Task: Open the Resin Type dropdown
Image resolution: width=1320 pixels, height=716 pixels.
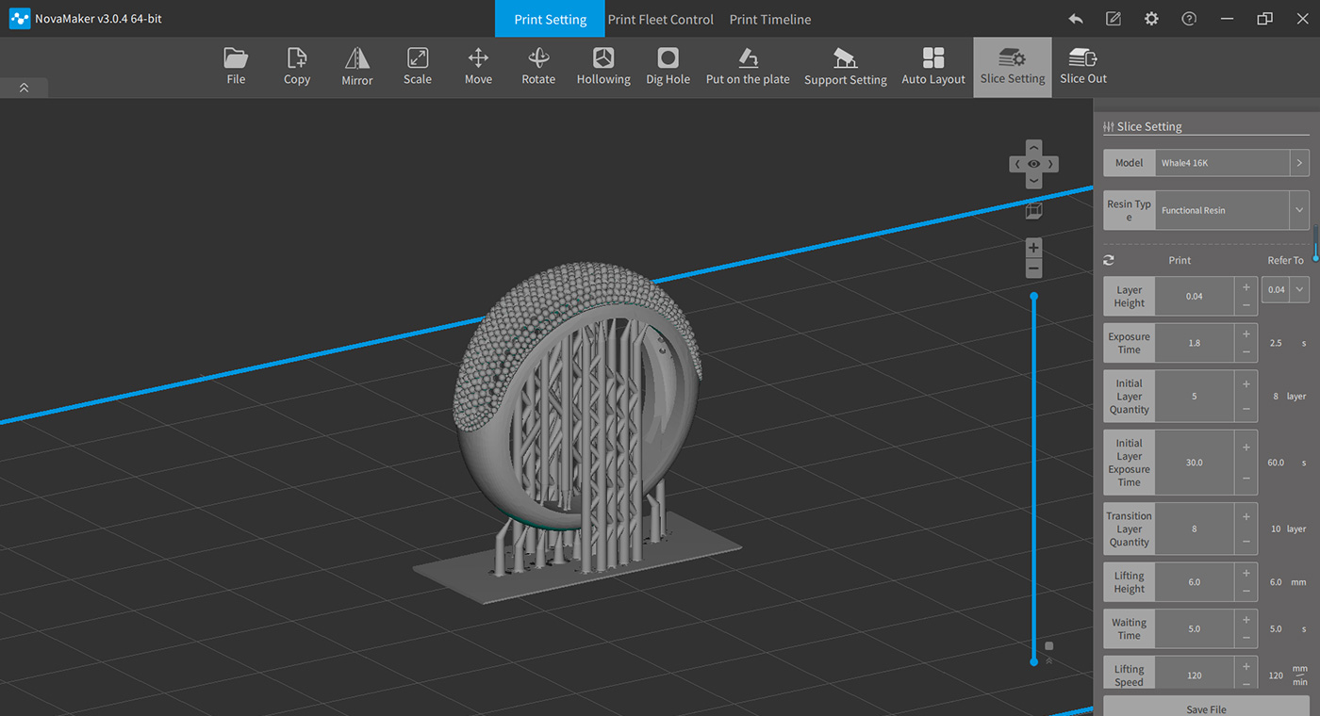Action: click(1299, 210)
